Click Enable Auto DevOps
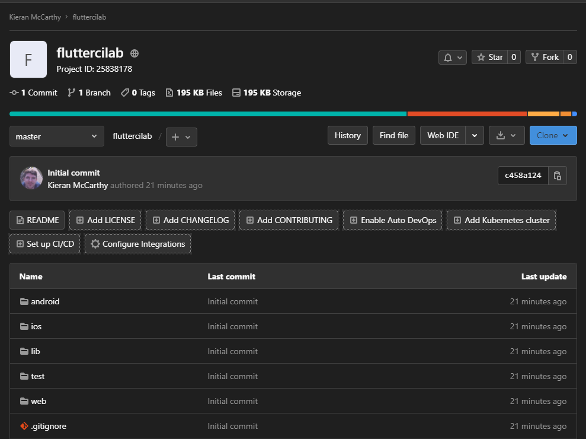The image size is (586, 439). pos(393,221)
